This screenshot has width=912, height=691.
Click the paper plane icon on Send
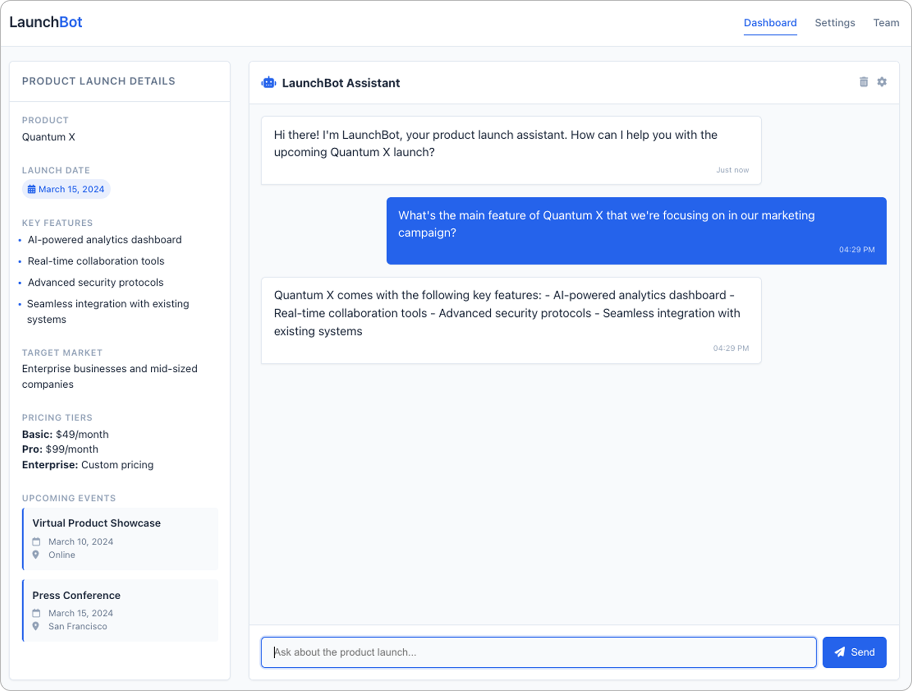point(840,652)
